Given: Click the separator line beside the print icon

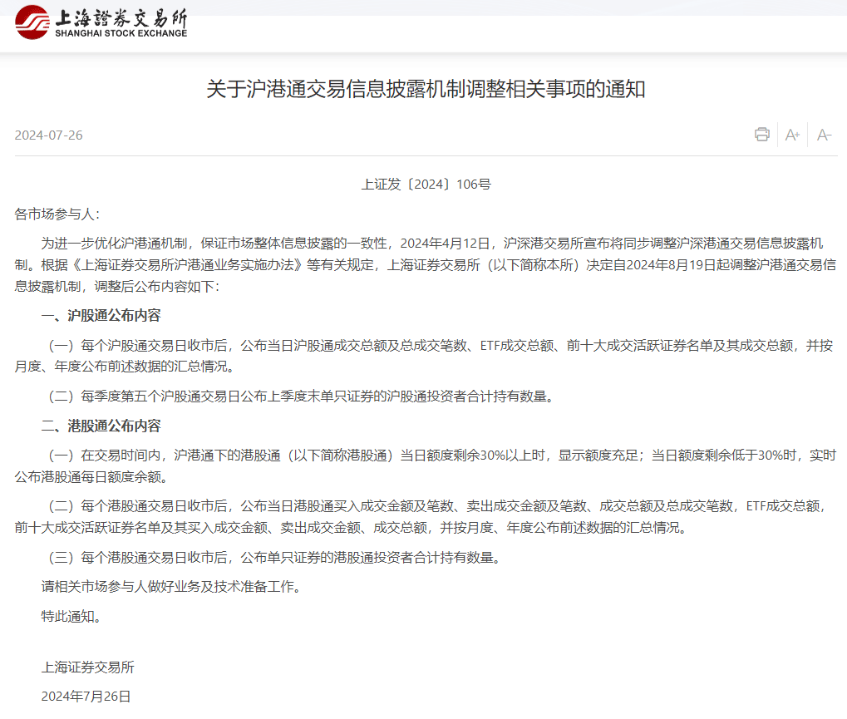Looking at the screenshot, I should pyautogui.click(x=777, y=134).
